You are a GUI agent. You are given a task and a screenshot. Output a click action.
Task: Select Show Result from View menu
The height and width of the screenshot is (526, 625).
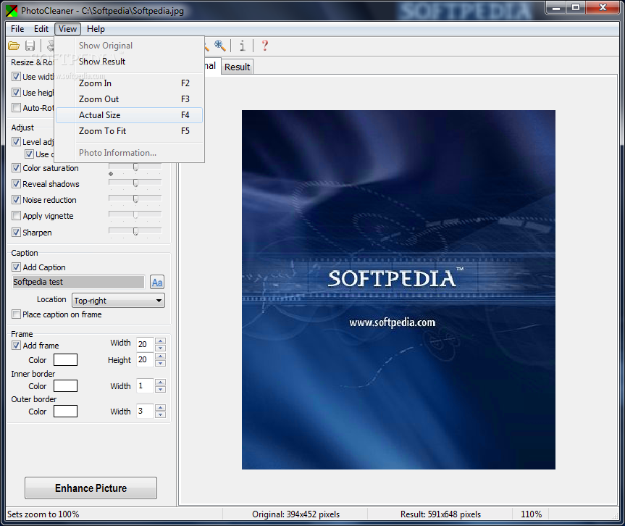point(129,62)
